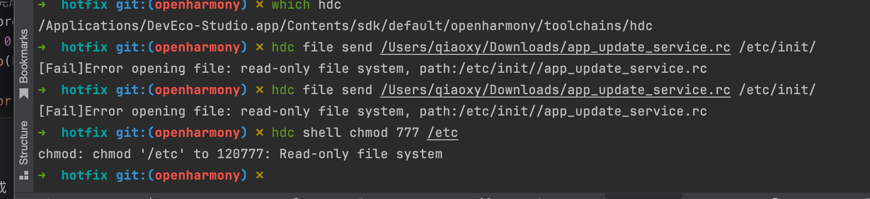The height and width of the screenshot is (199, 870).
Task: Click the chmod Read-only file system output line
Action: pos(240,154)
